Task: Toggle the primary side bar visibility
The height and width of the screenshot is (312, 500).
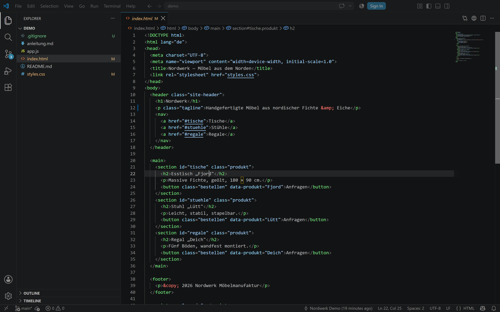Action: 429,6
